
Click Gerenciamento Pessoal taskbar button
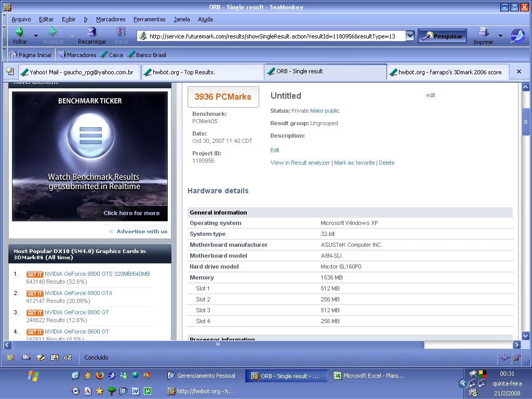[x=202, y=376]
